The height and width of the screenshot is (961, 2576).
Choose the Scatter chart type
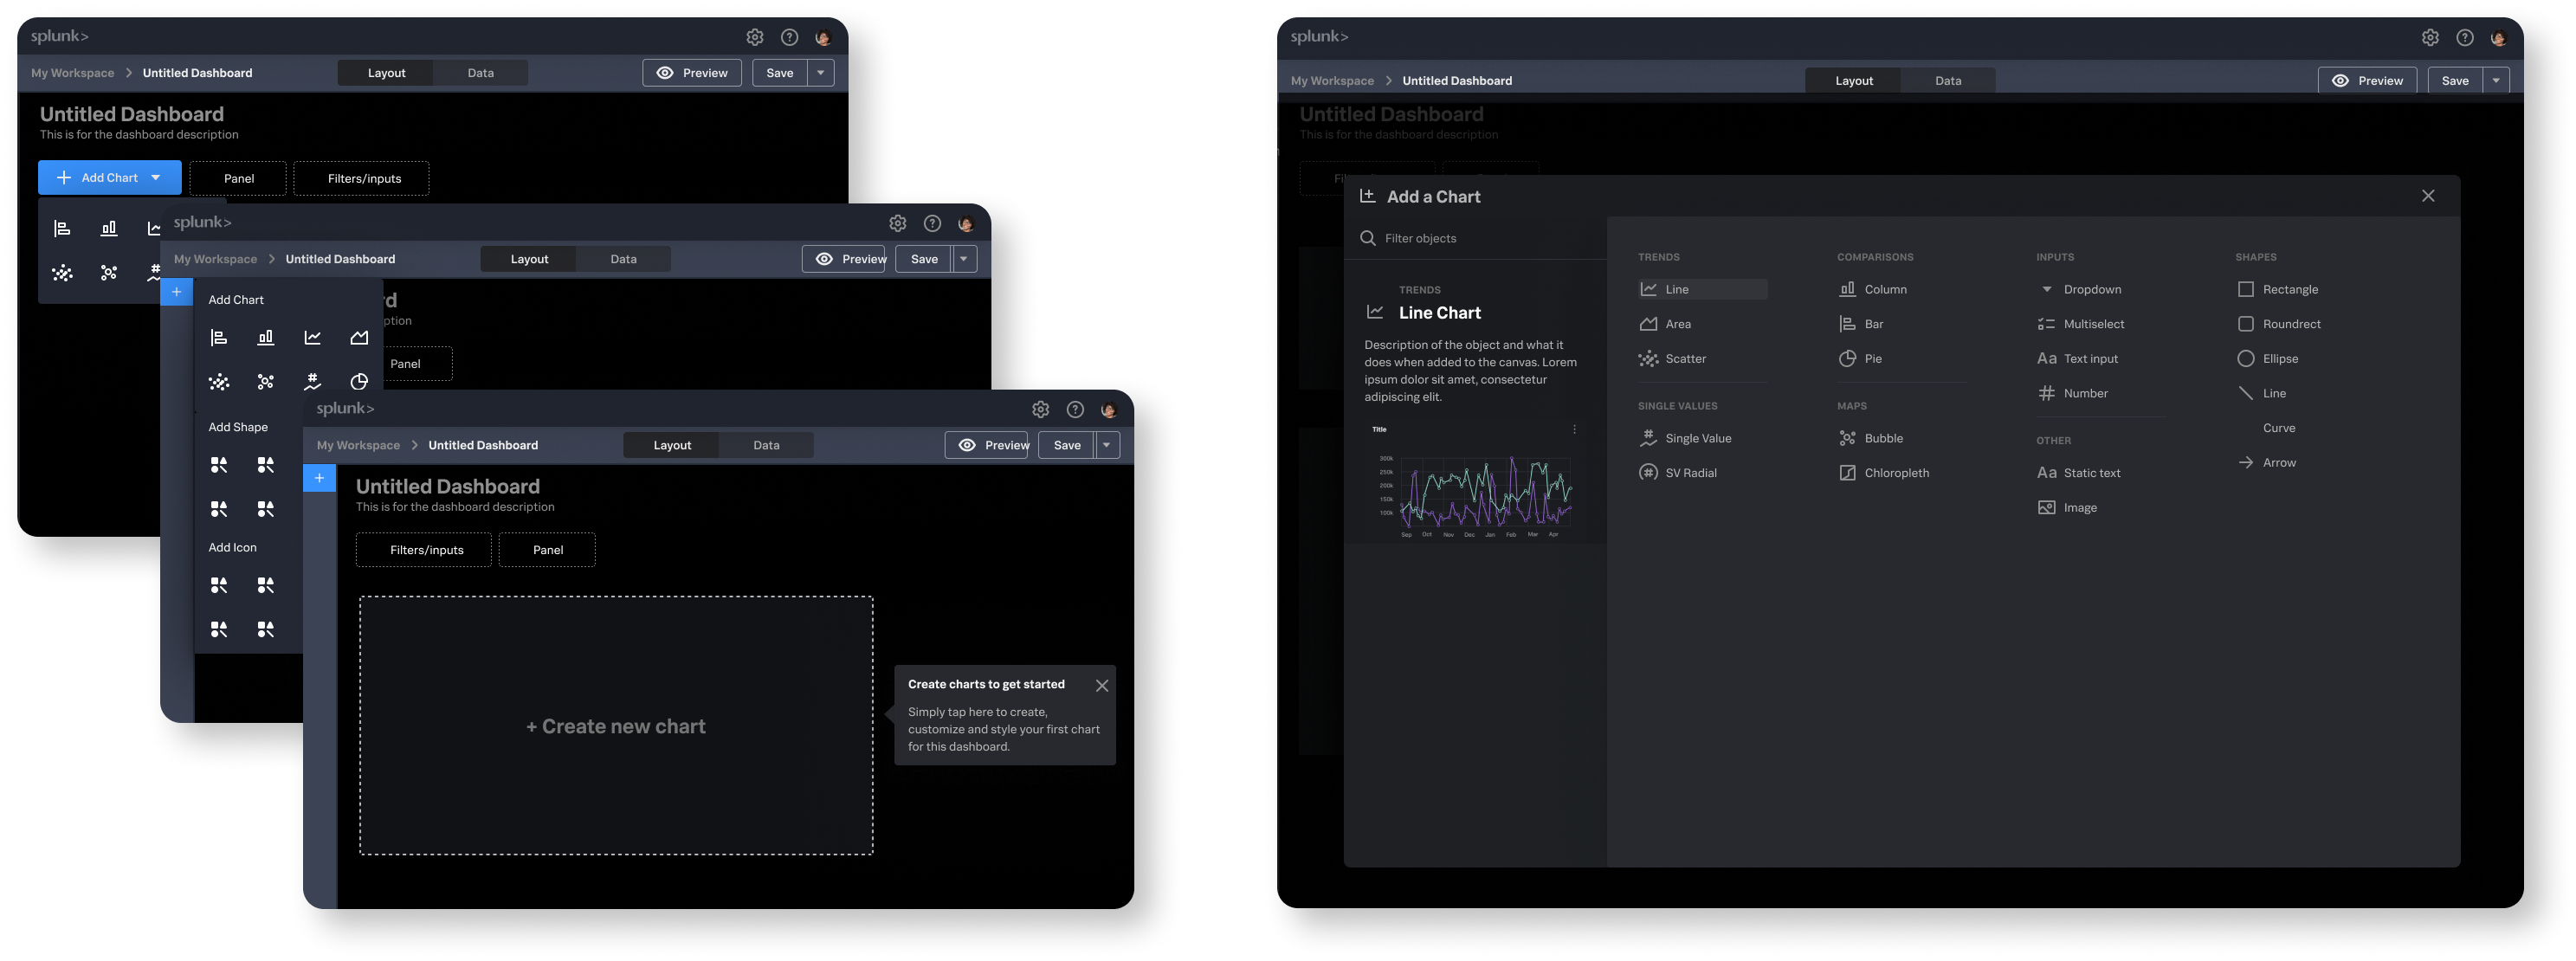(x=1684, y=359)
